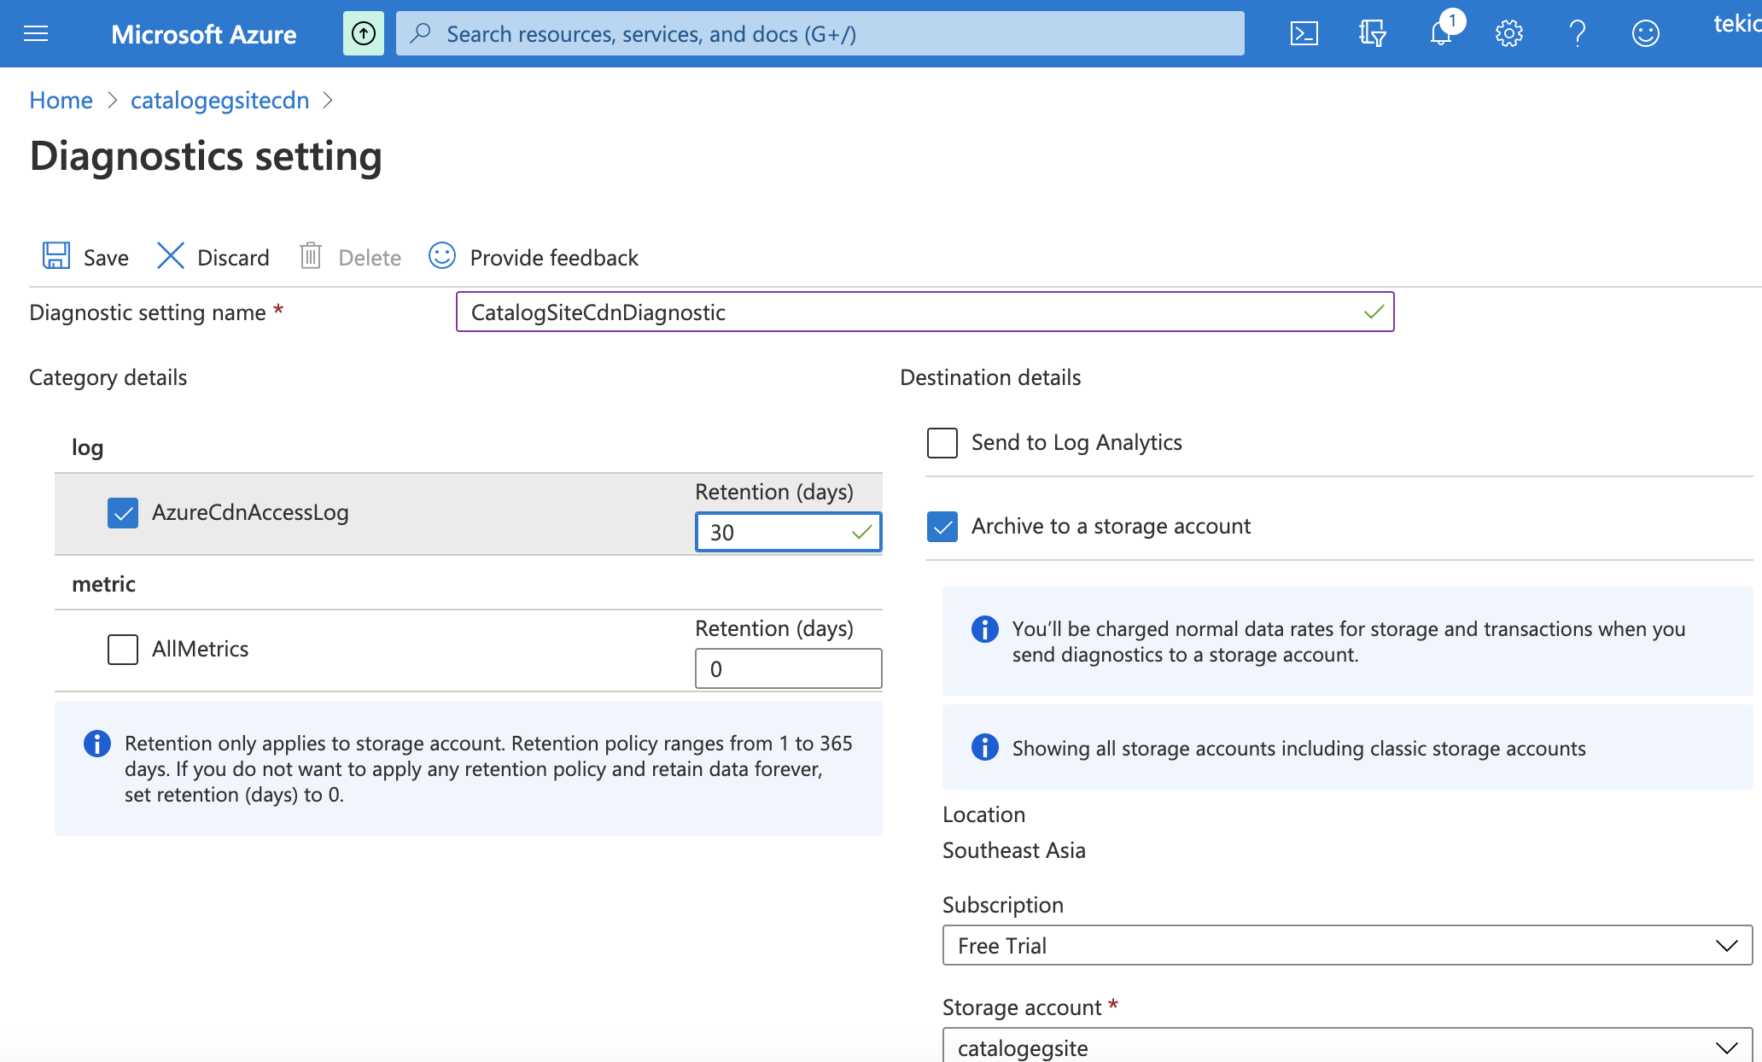Open the catalogegsitecdn breadcrumb link
This screenshot has height=1062, width=1762.
[x=219, y=101]
